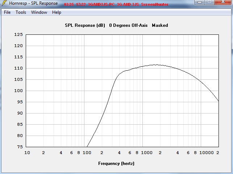This screenshot has width=233, height=174.
Task: Click the 115 value on the dB axis
Action: (18, 57)
